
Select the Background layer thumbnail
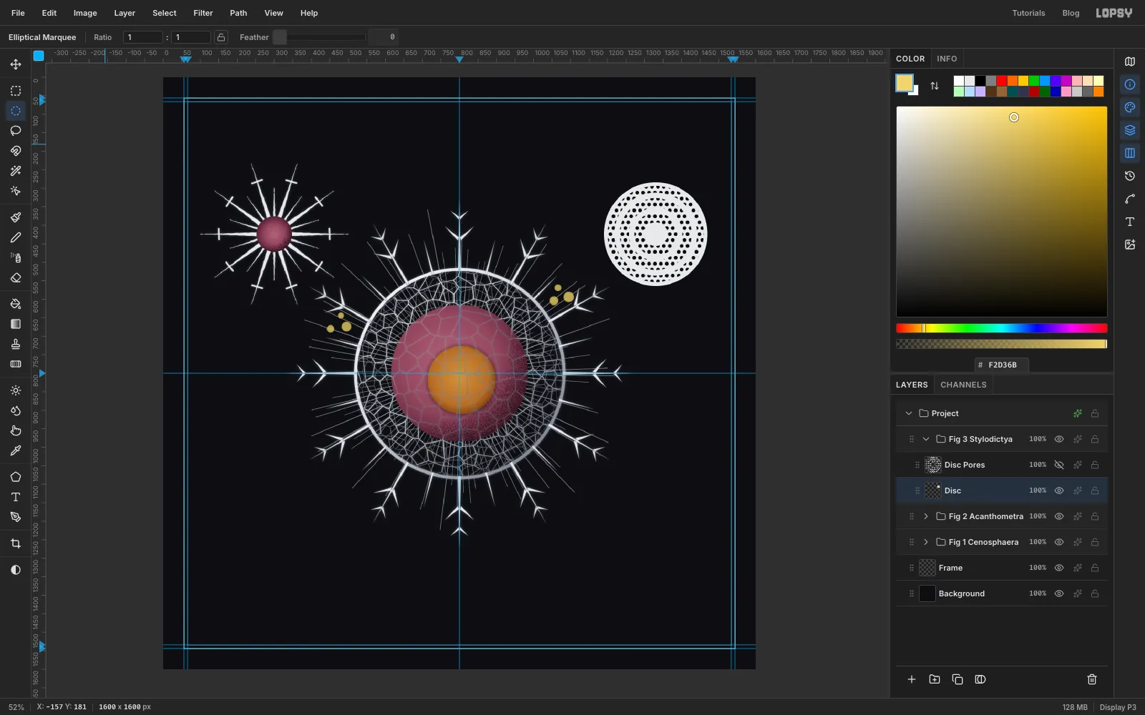click(x=927, y=593)
